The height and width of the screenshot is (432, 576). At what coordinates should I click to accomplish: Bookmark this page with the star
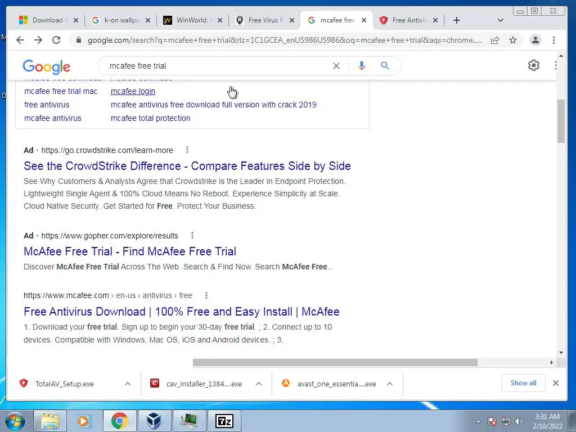click(x=513, y=40)
